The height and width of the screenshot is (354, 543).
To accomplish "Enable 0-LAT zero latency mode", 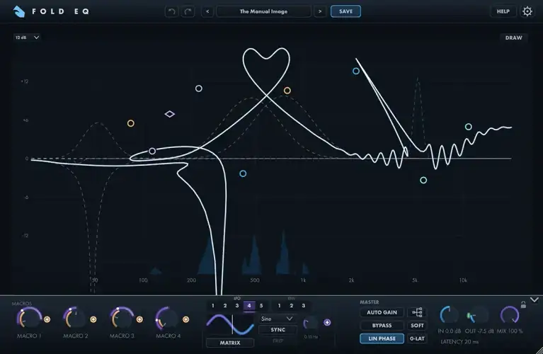I will pyautogui.click(x=417, y=338).
